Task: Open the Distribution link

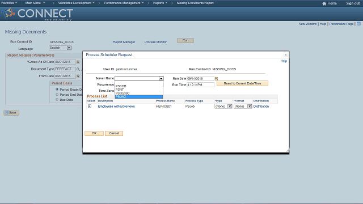Action: (261, 107)
